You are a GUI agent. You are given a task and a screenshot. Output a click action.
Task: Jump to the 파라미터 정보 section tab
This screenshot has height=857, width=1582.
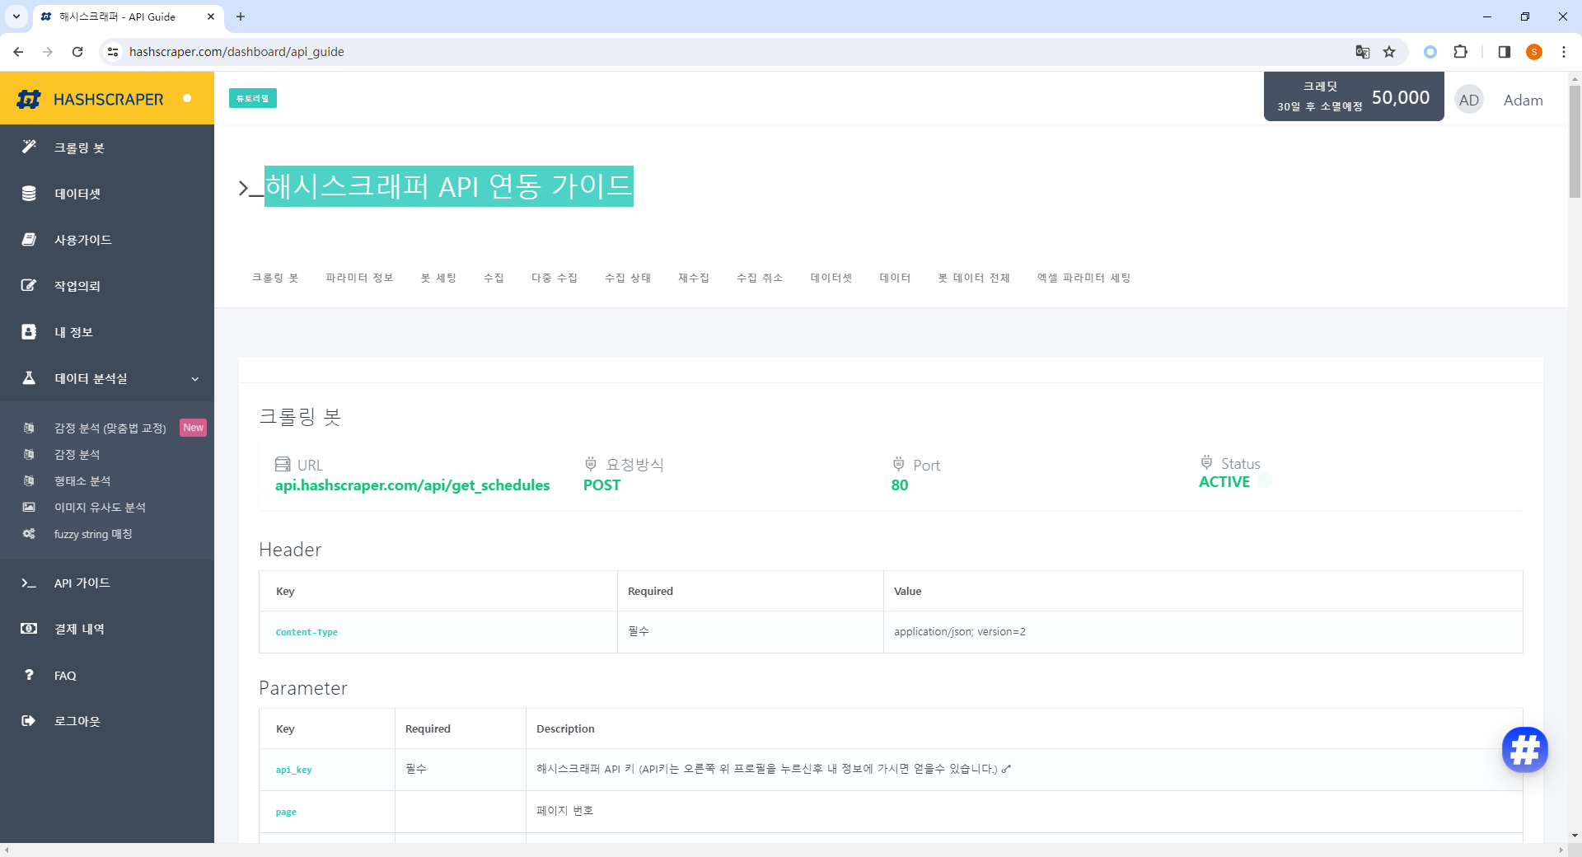[x=359, y=278]
